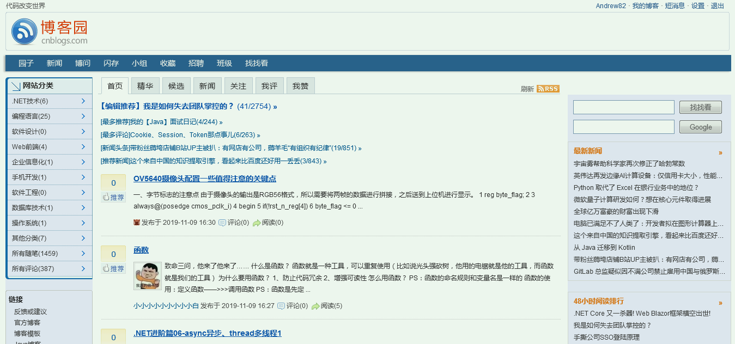The image size is (735, 344).
Task: Switch to the 新闻 post tab
Action: [207, 86]
